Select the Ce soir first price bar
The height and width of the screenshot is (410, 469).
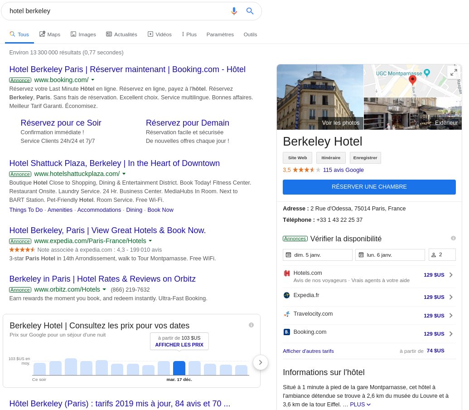click(x=39, y=369)
